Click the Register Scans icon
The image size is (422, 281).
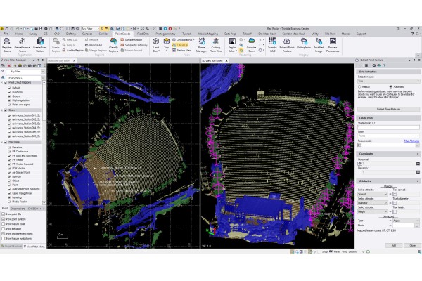pos(8,44)
